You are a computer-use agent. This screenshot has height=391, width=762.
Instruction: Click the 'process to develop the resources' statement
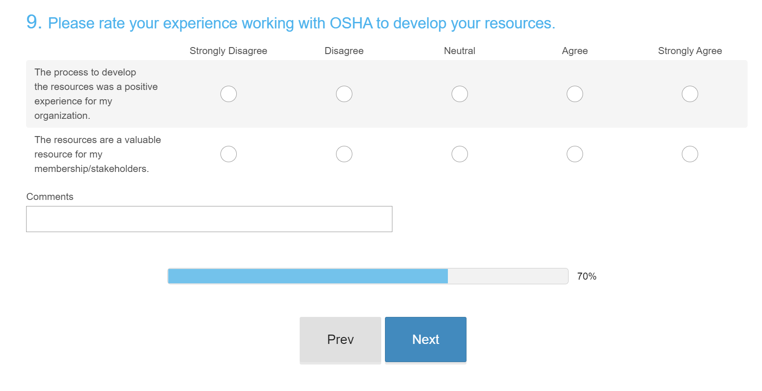(x=96, y=94)
